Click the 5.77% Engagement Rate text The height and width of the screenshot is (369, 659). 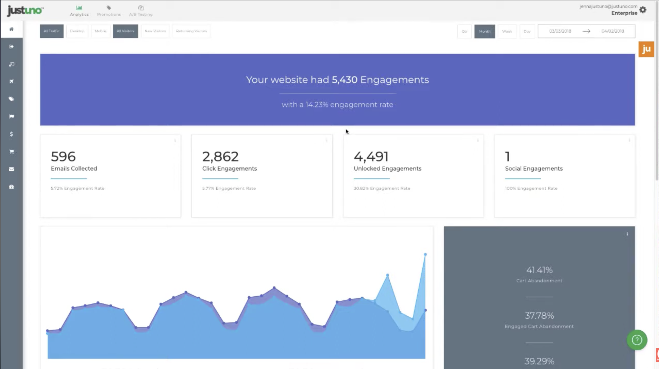[229, 188]
